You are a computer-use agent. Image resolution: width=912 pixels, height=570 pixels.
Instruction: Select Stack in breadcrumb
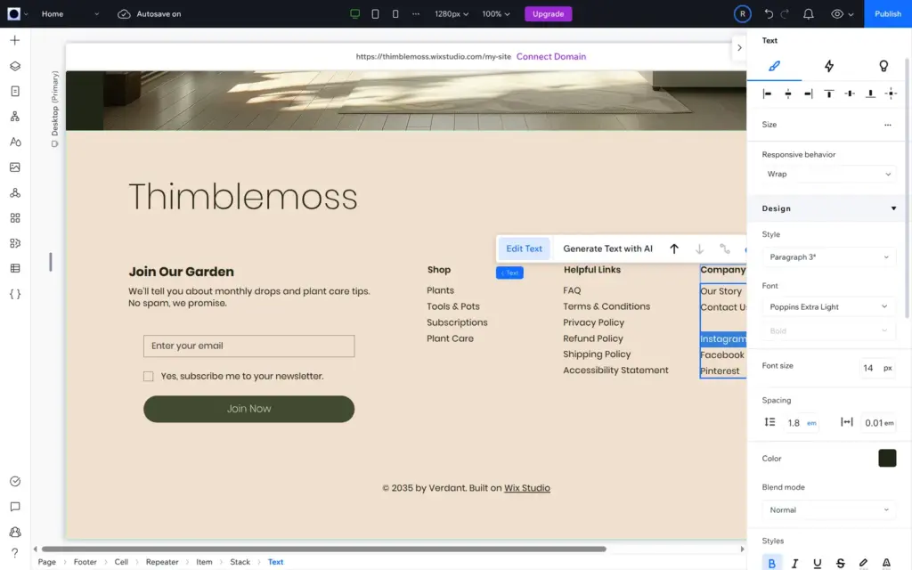click(x=240, y=562)
